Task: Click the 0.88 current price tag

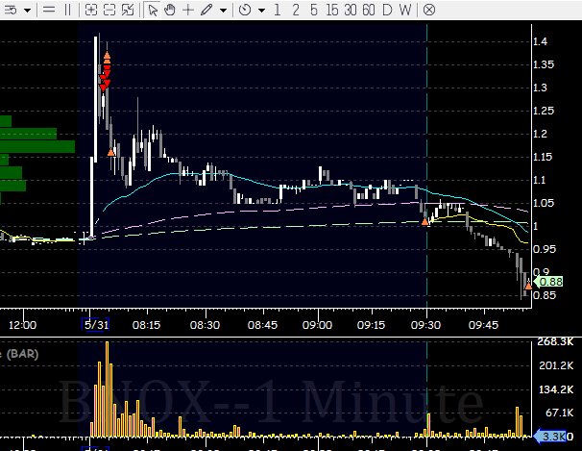Action: (x=548, y=282)
